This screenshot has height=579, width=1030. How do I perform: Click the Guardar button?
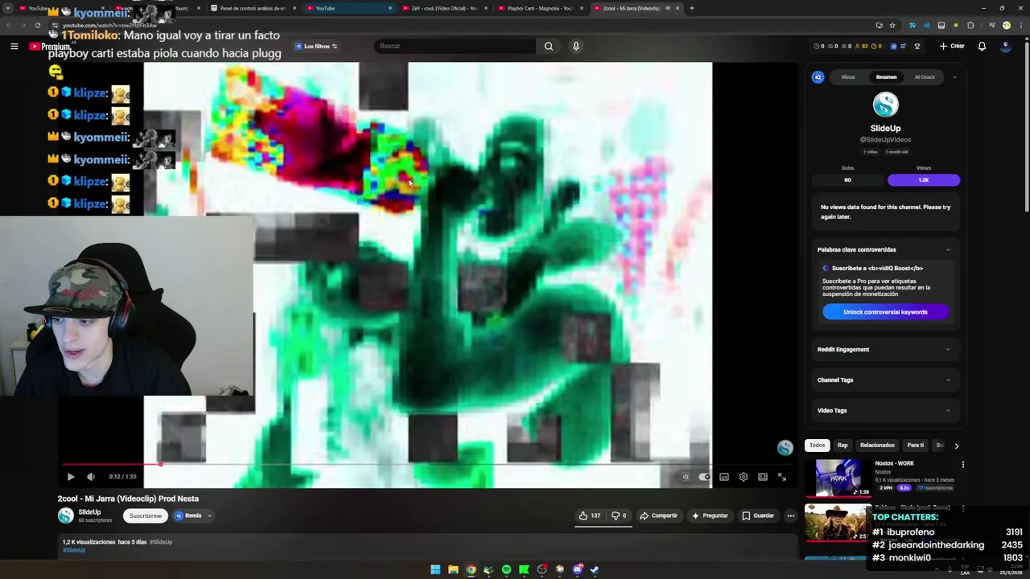[758, 515]
